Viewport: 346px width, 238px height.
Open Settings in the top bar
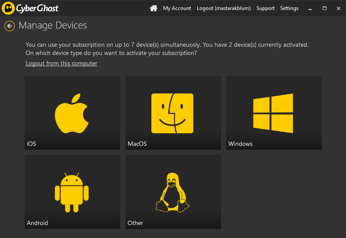point(289,8)
